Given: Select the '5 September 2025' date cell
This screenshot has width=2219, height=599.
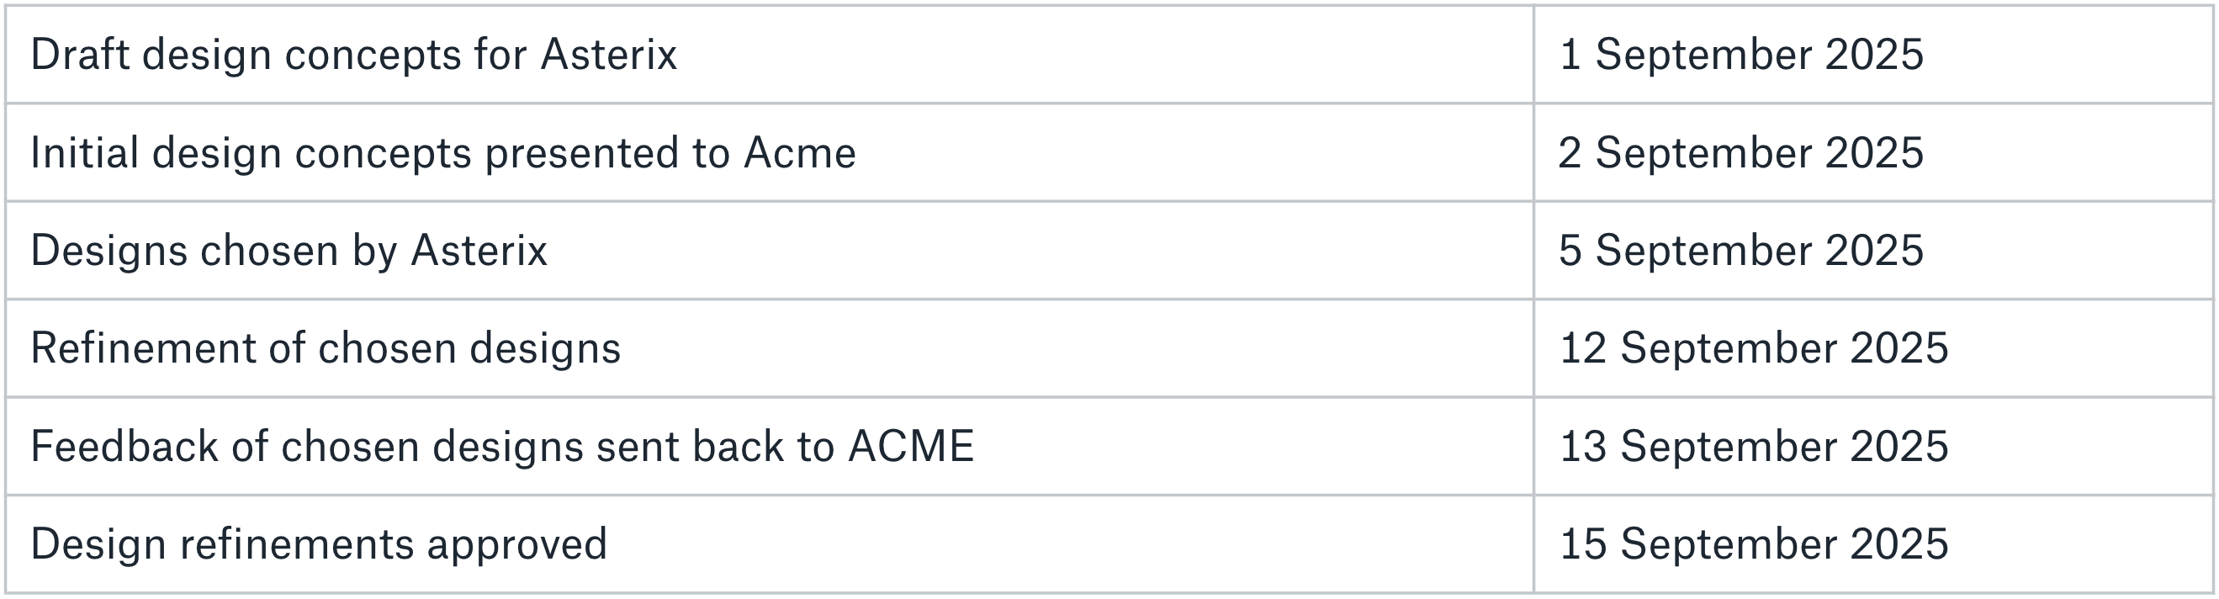Looking at the screenshot, I should 1873,251.
